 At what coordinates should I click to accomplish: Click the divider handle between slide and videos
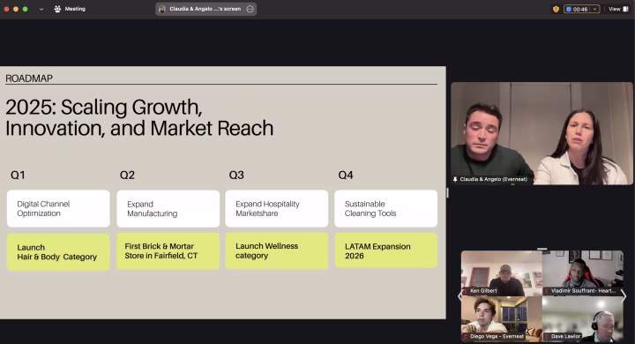tap(447, 192)
